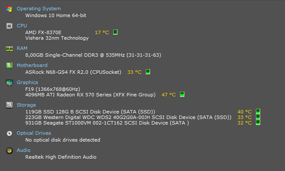
Task: Click the RAM memory stick icon
Action: [9, 49]
